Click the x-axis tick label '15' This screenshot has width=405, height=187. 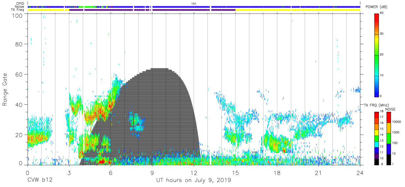pos(235,173)
